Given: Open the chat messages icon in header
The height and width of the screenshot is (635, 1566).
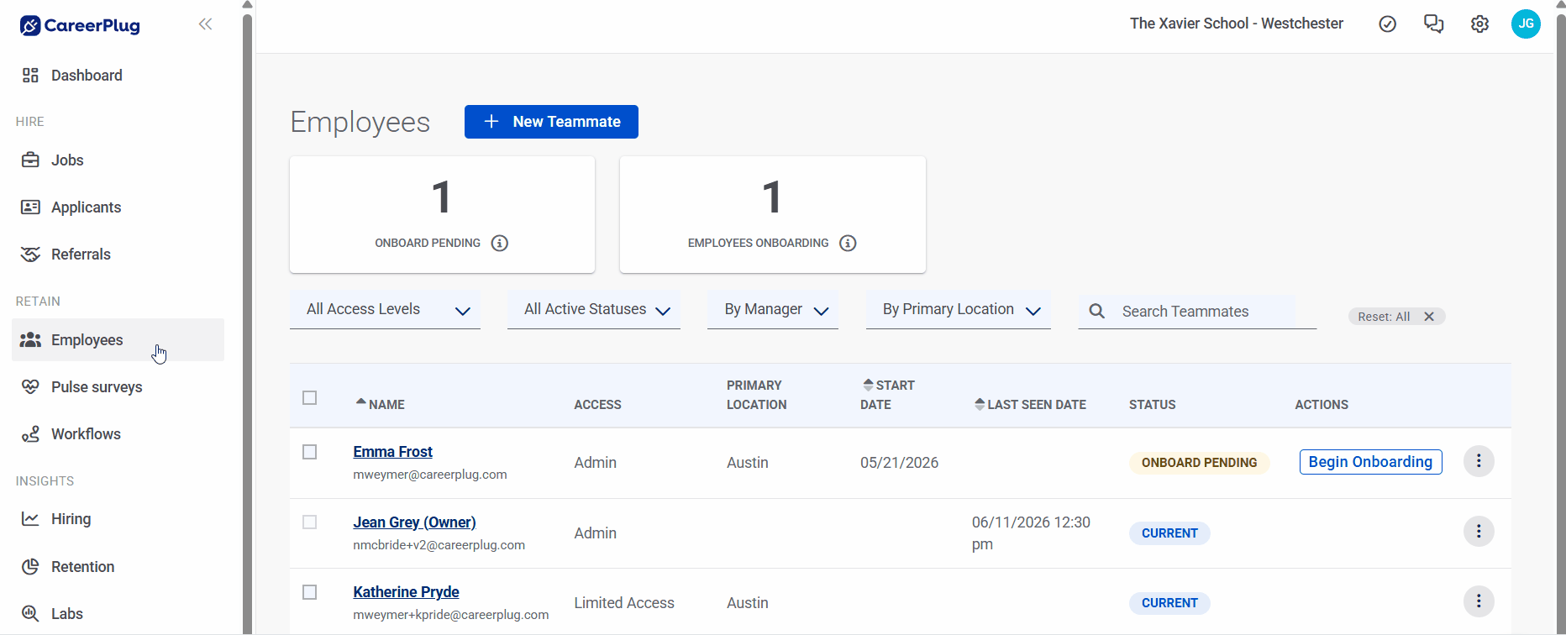Looking at the screenshot, I should point(1434,24).
